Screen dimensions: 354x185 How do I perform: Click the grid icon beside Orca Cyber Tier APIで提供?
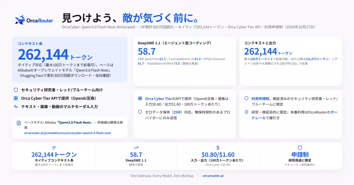pyautogui.click(x=16, y=98)
